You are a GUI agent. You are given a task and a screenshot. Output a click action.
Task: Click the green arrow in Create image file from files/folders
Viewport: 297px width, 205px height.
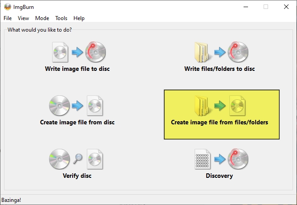click(220, 106)
